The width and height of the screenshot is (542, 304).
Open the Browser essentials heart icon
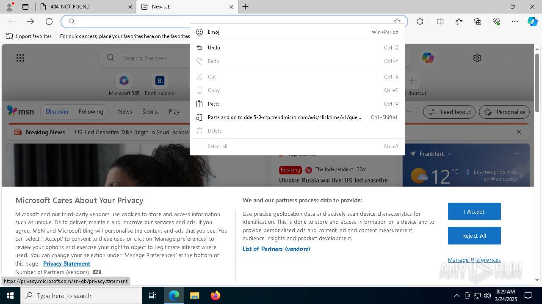[496, 22]
